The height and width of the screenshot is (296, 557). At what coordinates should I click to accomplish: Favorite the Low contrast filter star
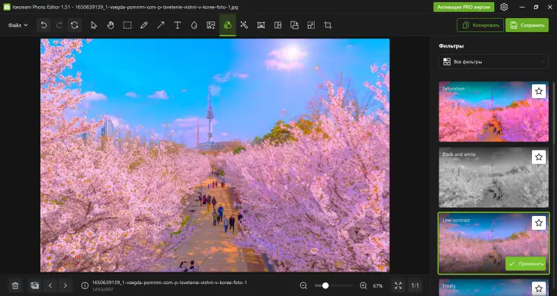click(x=538, y=223)
